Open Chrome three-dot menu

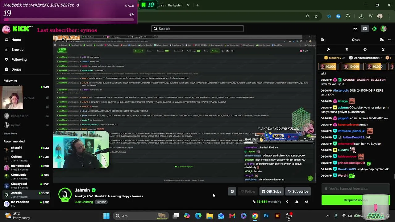click(389, 16)
